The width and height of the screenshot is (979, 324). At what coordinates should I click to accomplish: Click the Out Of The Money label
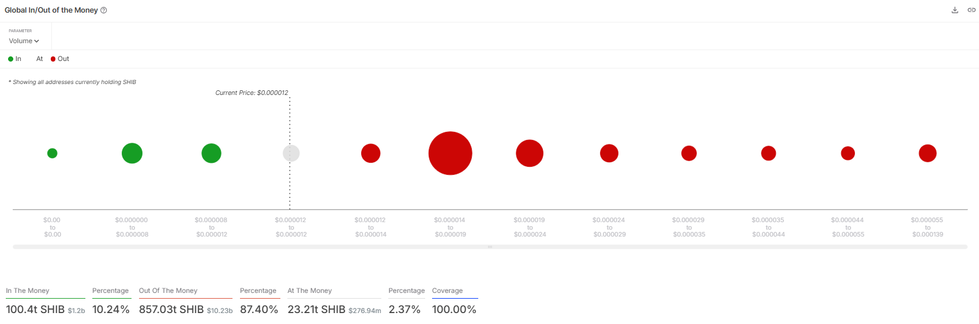[168, 291]
